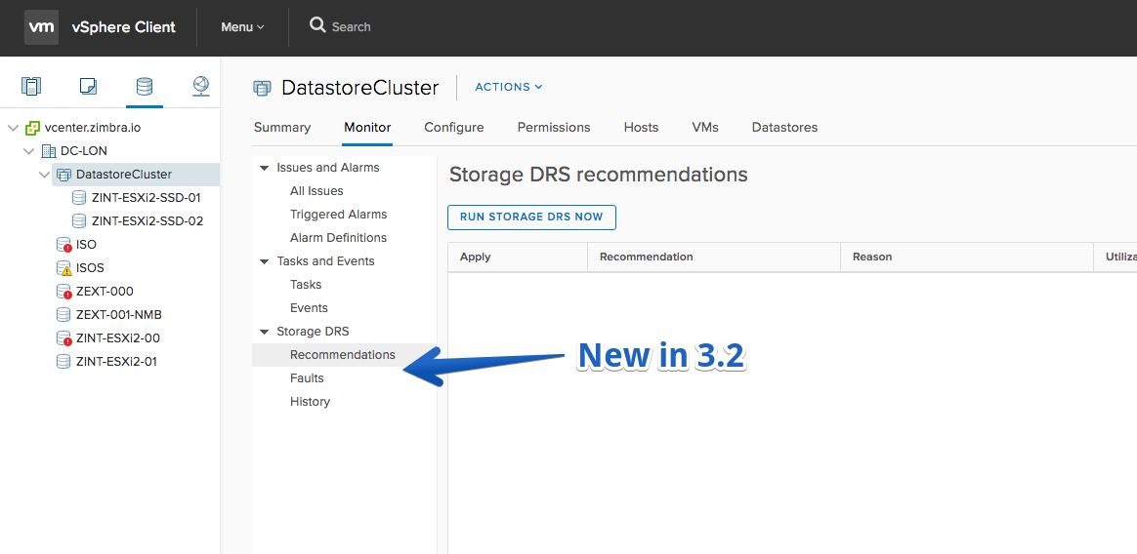Click the ZINT-ESXi2-SSD-02 datastore icon
1137x554 pixels.
[x=79, y=220]
